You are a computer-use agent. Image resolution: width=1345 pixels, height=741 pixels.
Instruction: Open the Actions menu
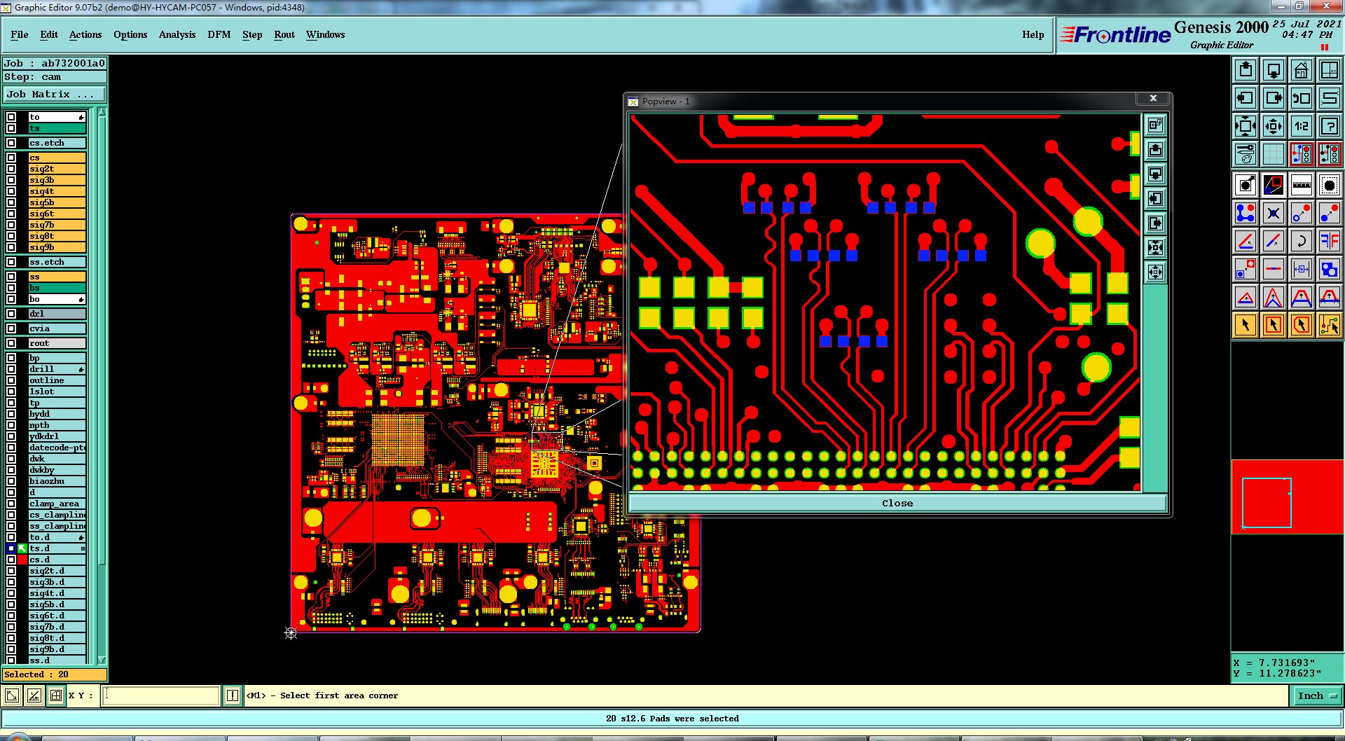(85, 34)
